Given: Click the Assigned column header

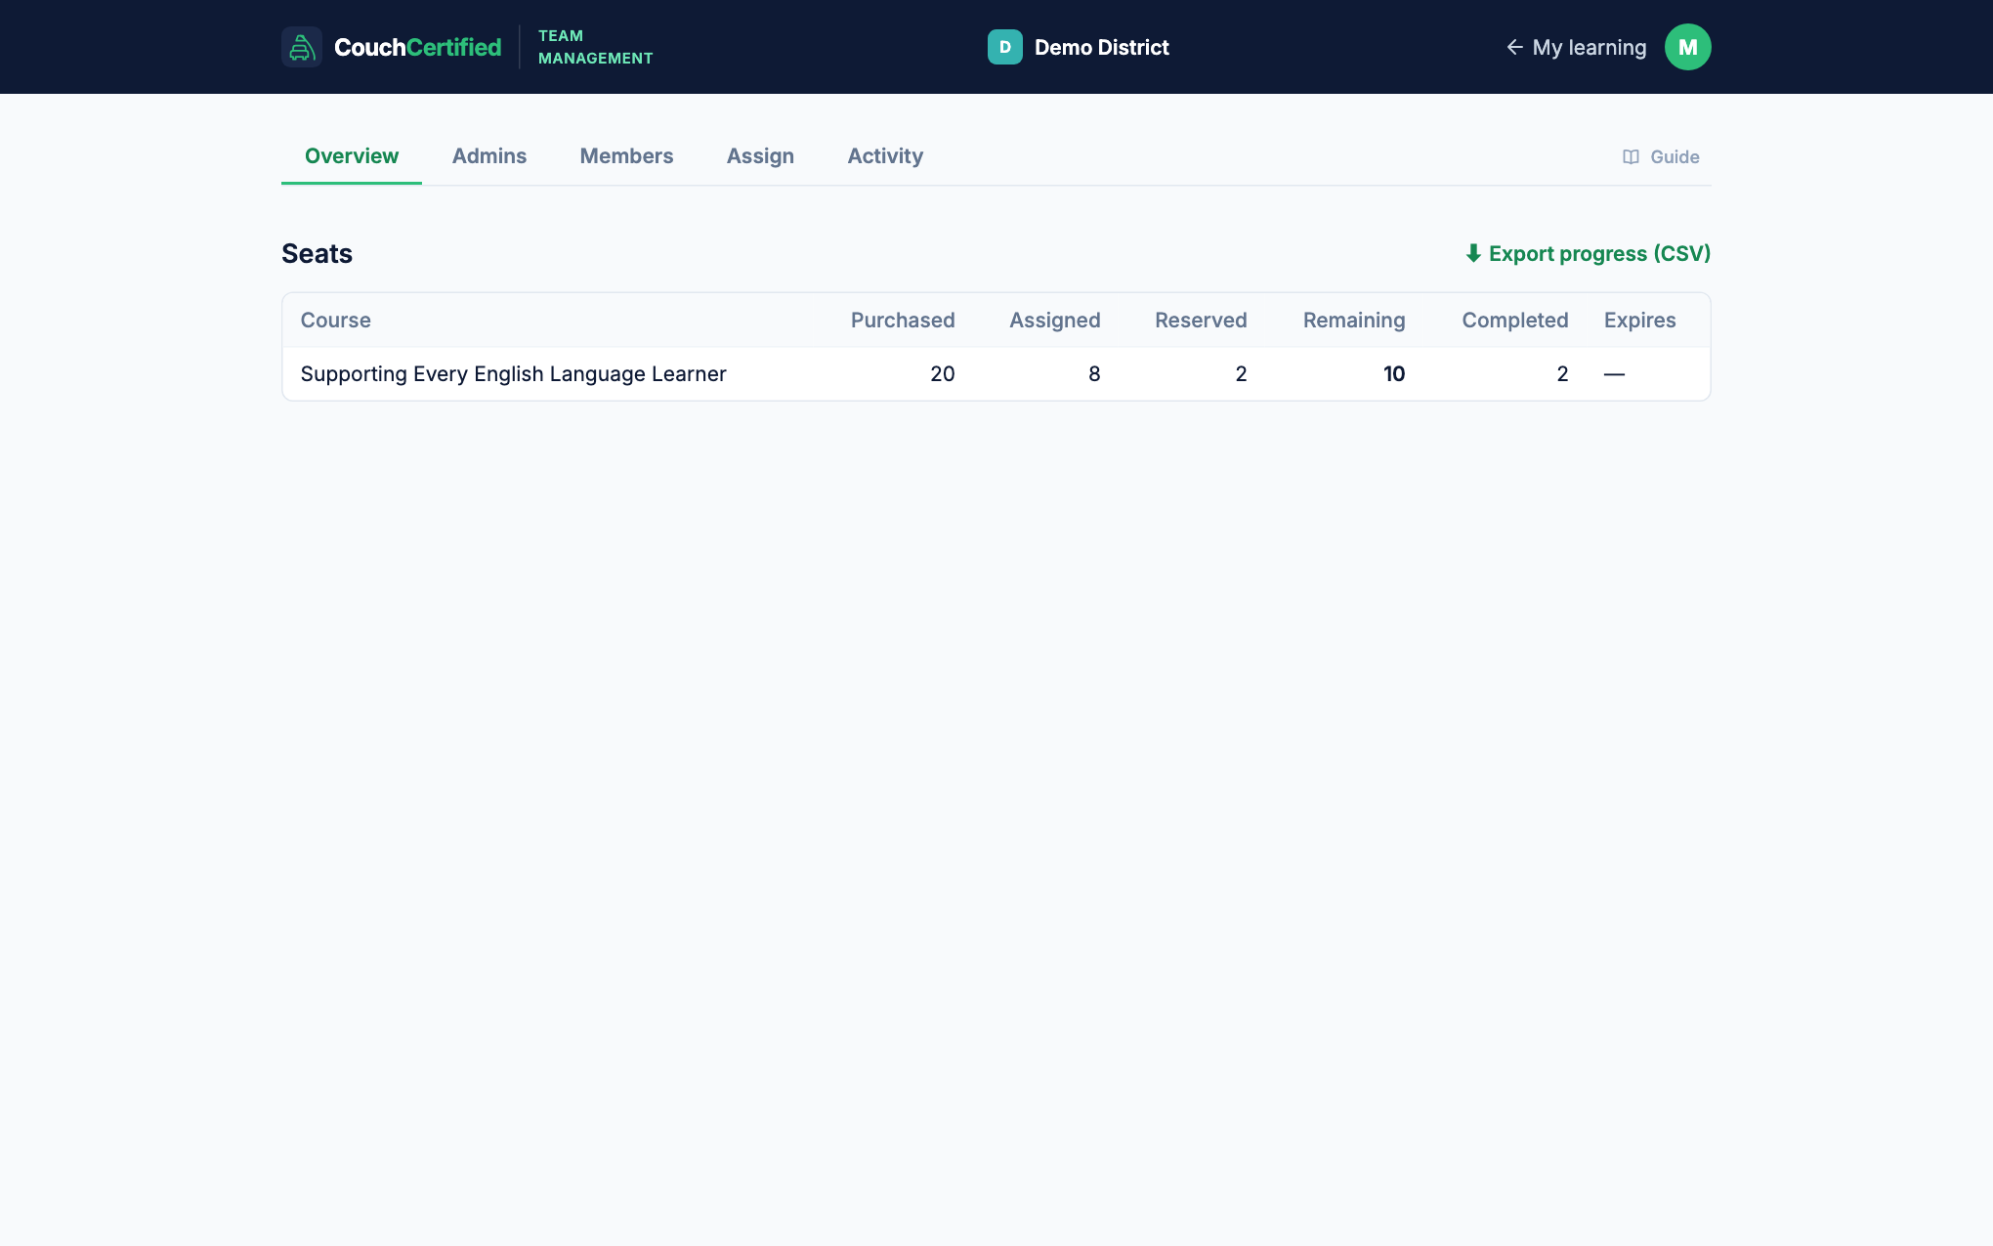Looking at the screenshot, I should [x=1054, y=320].
